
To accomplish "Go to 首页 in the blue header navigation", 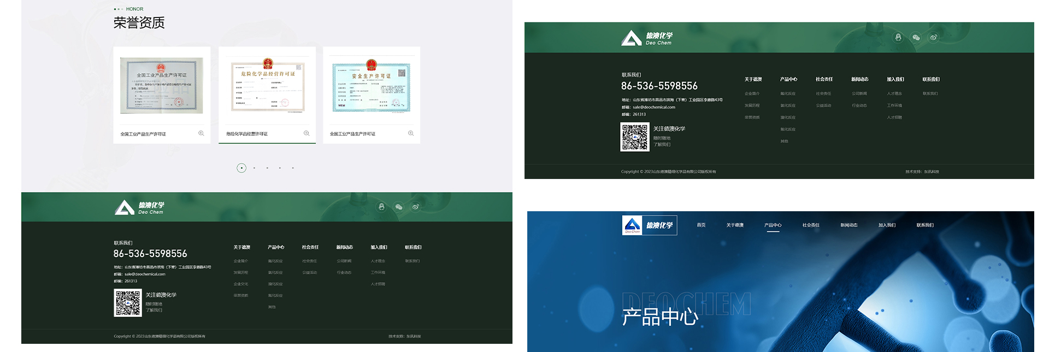I will click(x=701, y=225).
